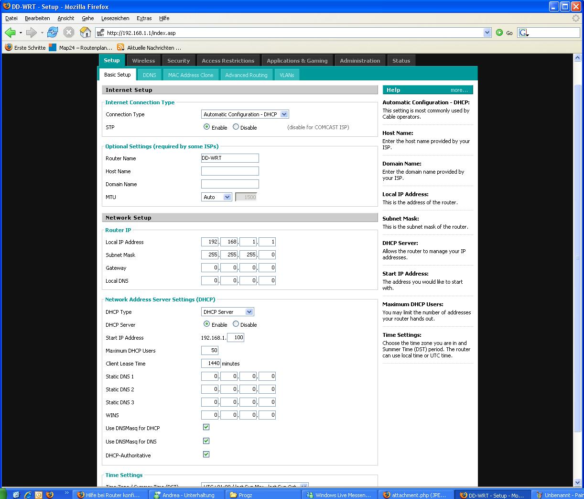Select DHCP Server Disable radio

click(236, 324)
